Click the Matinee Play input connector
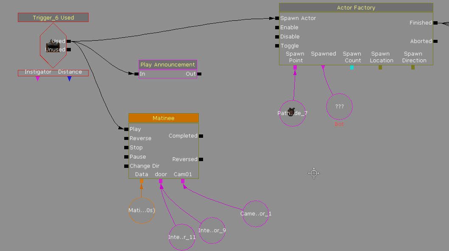Image resolution: width=449 pixels, height=251 pixels. tap(126, 129)
